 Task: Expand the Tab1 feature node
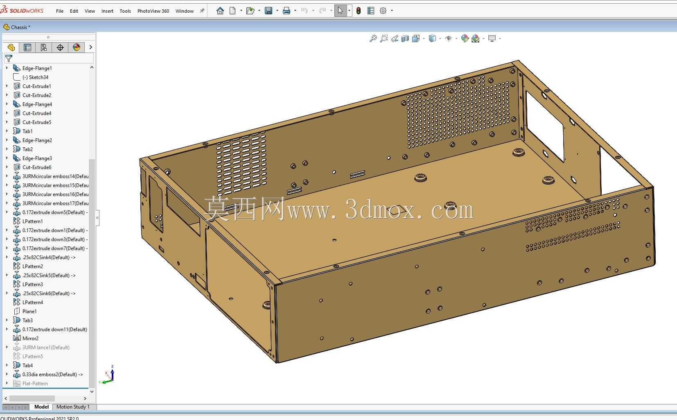point(7,131)
